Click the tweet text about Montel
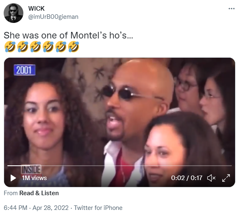This screenshot has width=240, height=214. pyautogui.click(x=68, y=35)
